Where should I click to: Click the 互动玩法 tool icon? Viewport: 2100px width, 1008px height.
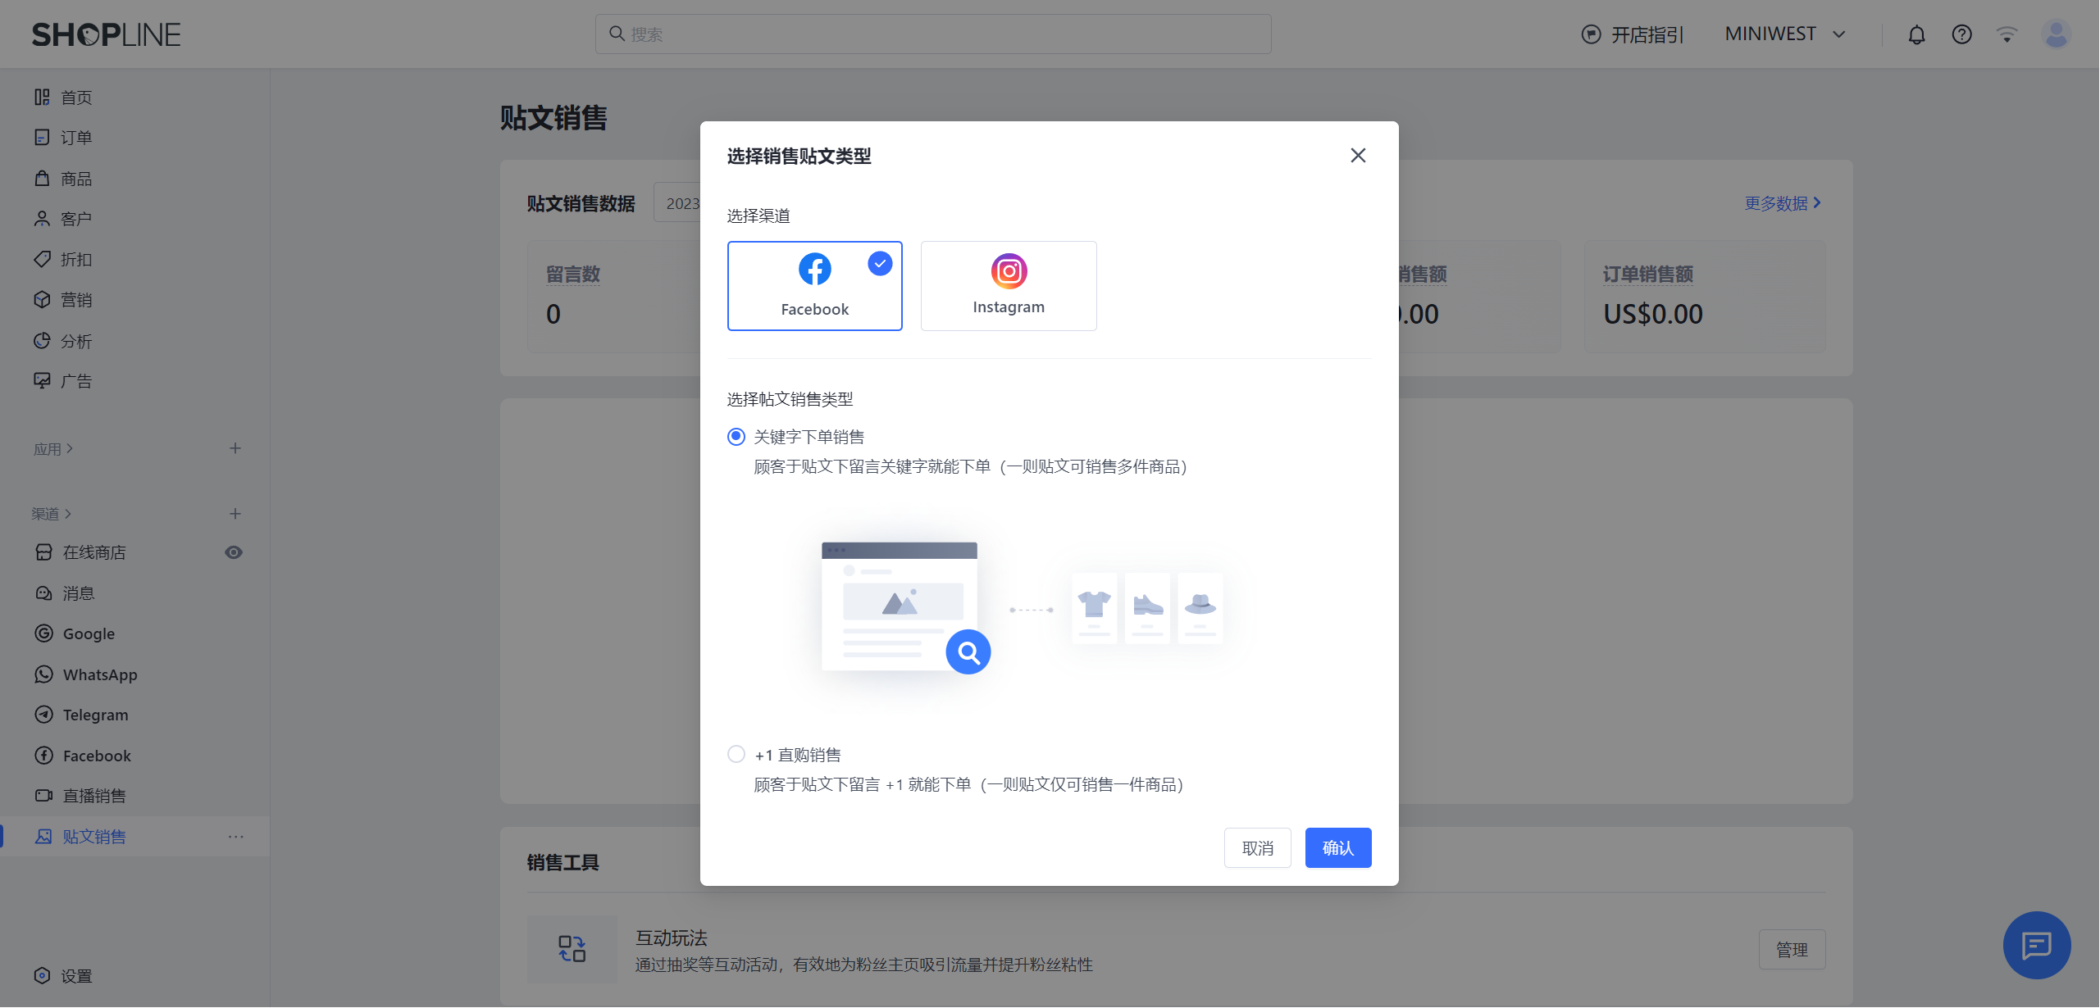pos(572,949)
